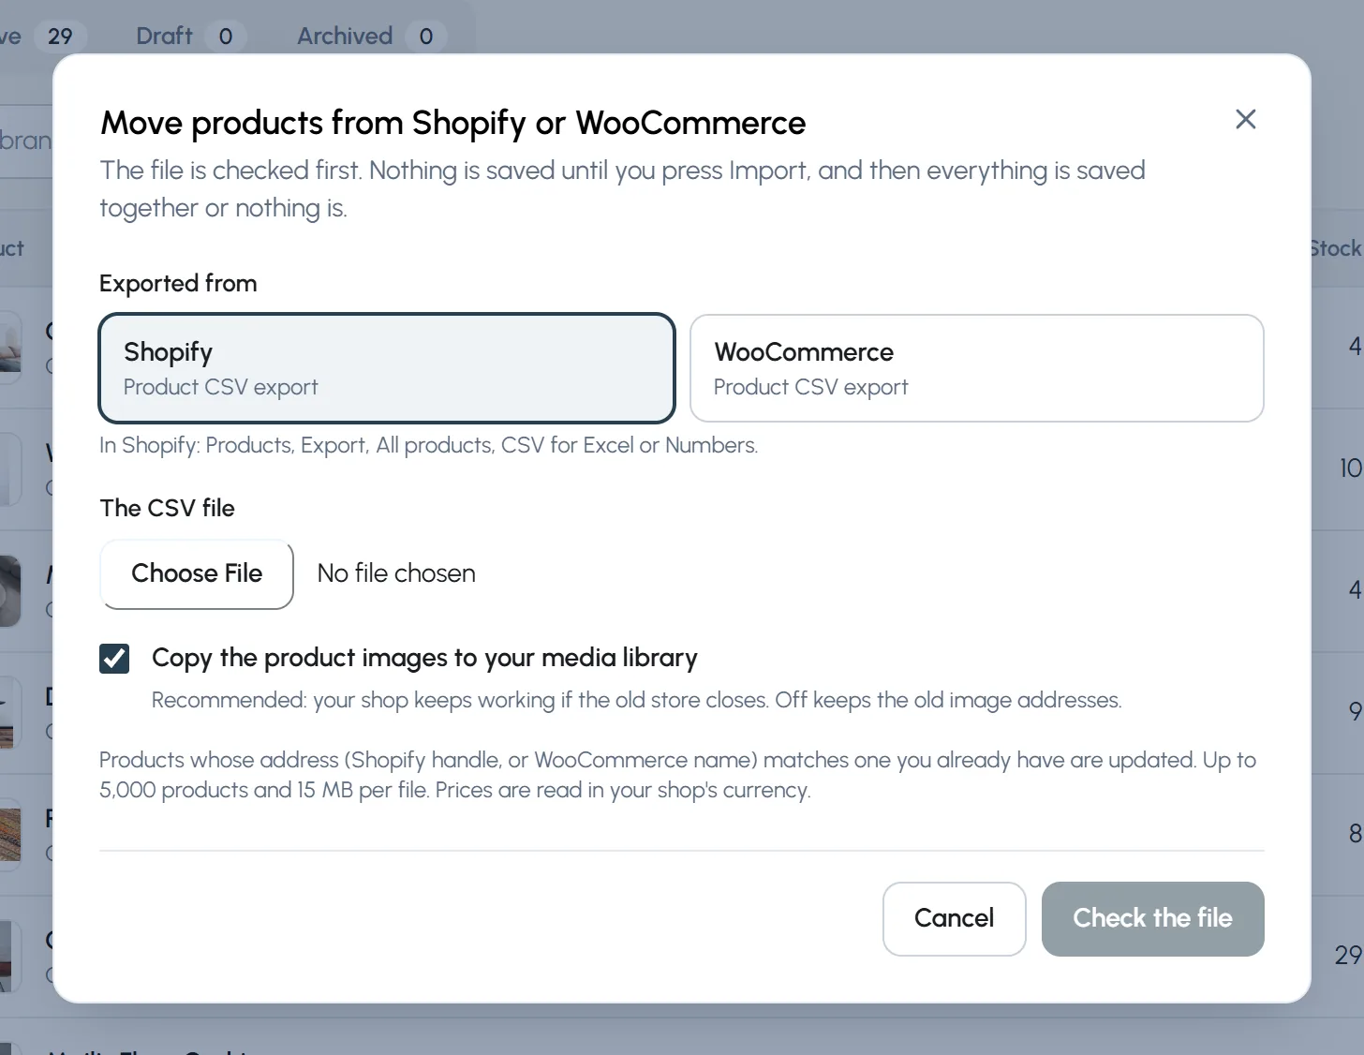This screenshot has height=1055, width=1364.
Task: Click the '5,000 products and 15 MB' limits note
Action: [677, 775]
